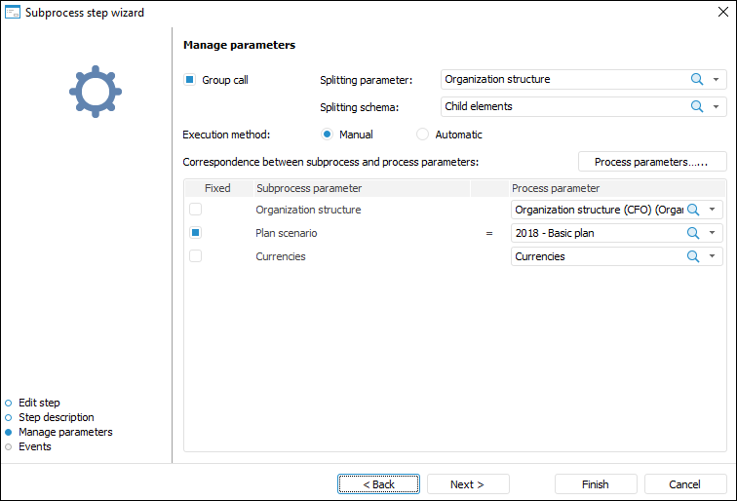Enable Fixed checkbox for Organization structure
Screen dimensions: 737x501
click(196, 210)
